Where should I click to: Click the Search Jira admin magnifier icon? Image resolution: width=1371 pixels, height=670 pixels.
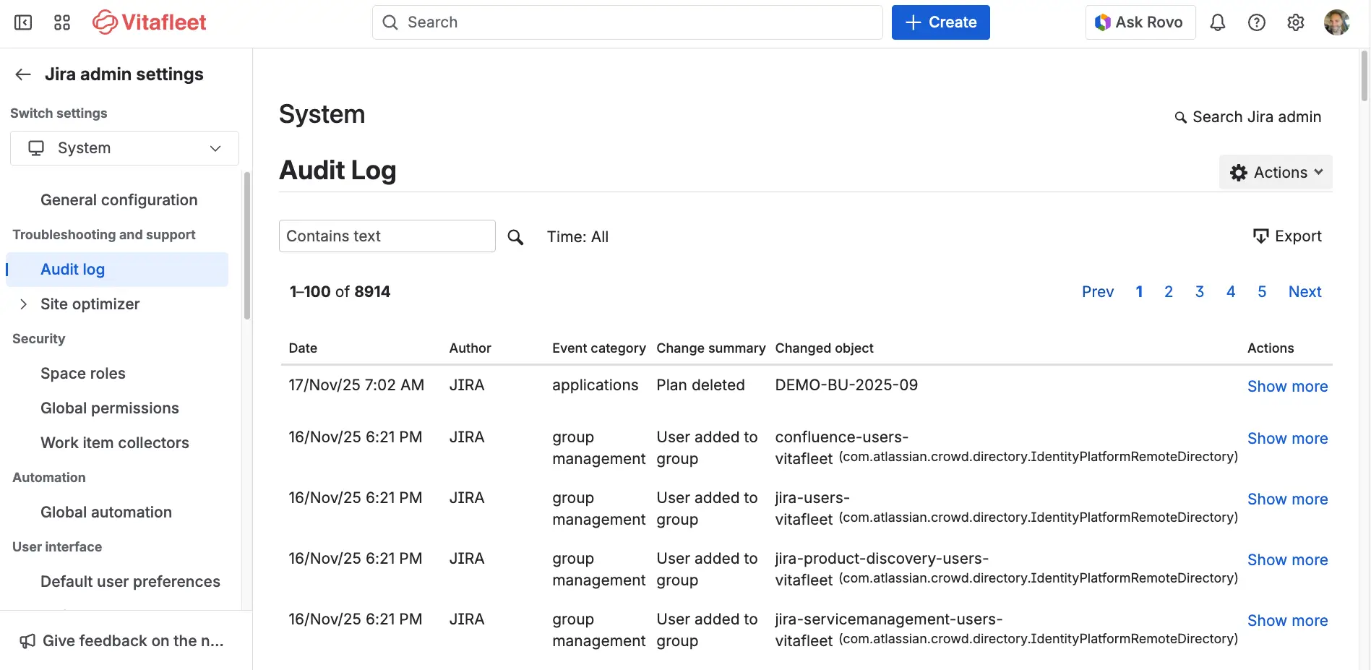pyautogui.click(x=1180, y=117)
